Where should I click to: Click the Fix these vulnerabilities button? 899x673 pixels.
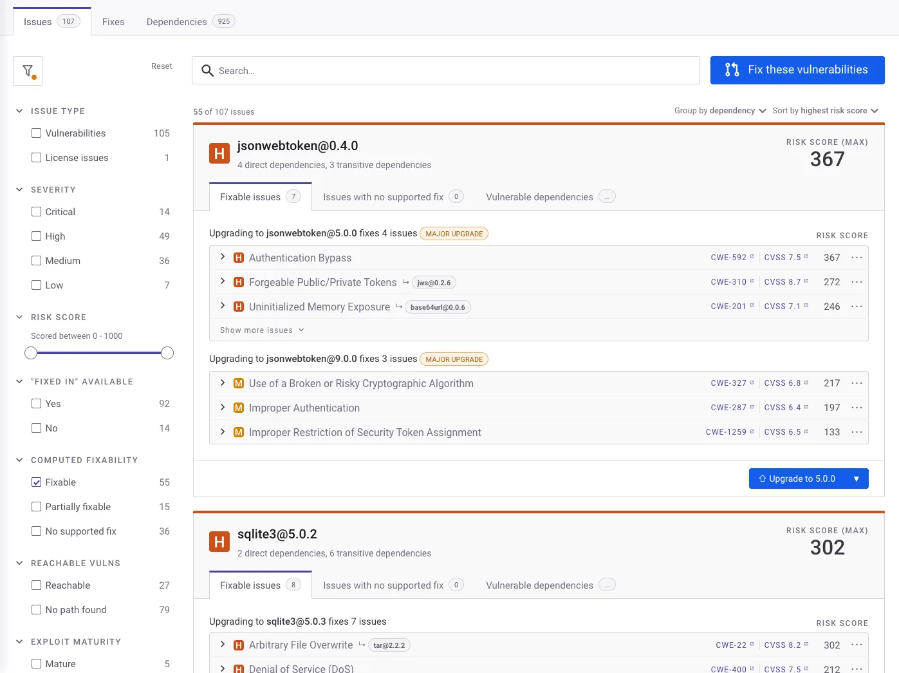click(797, 70)
